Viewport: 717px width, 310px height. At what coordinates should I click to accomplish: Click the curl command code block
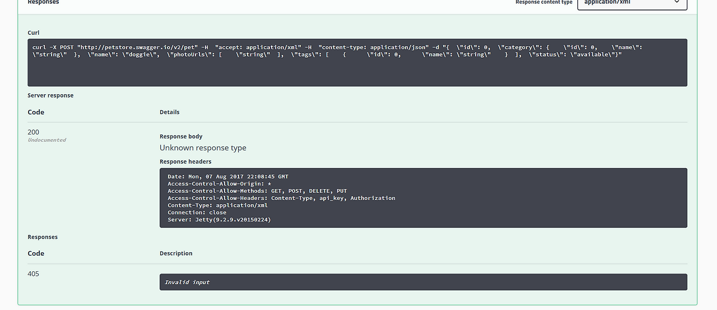357,62
